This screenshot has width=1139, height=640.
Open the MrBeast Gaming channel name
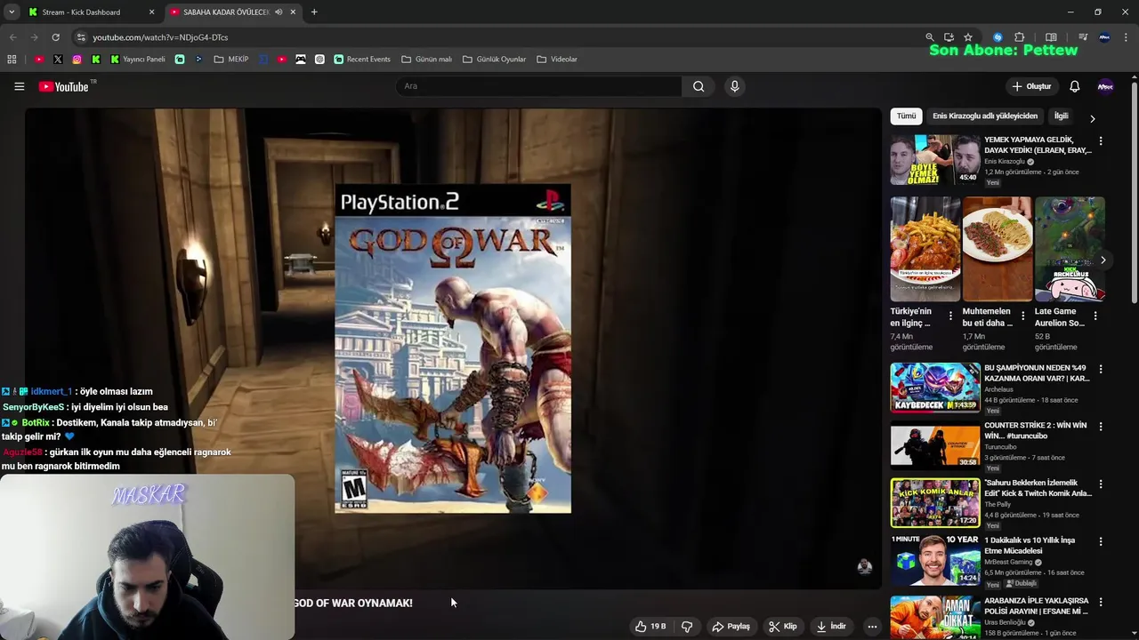pos(1008,562)
